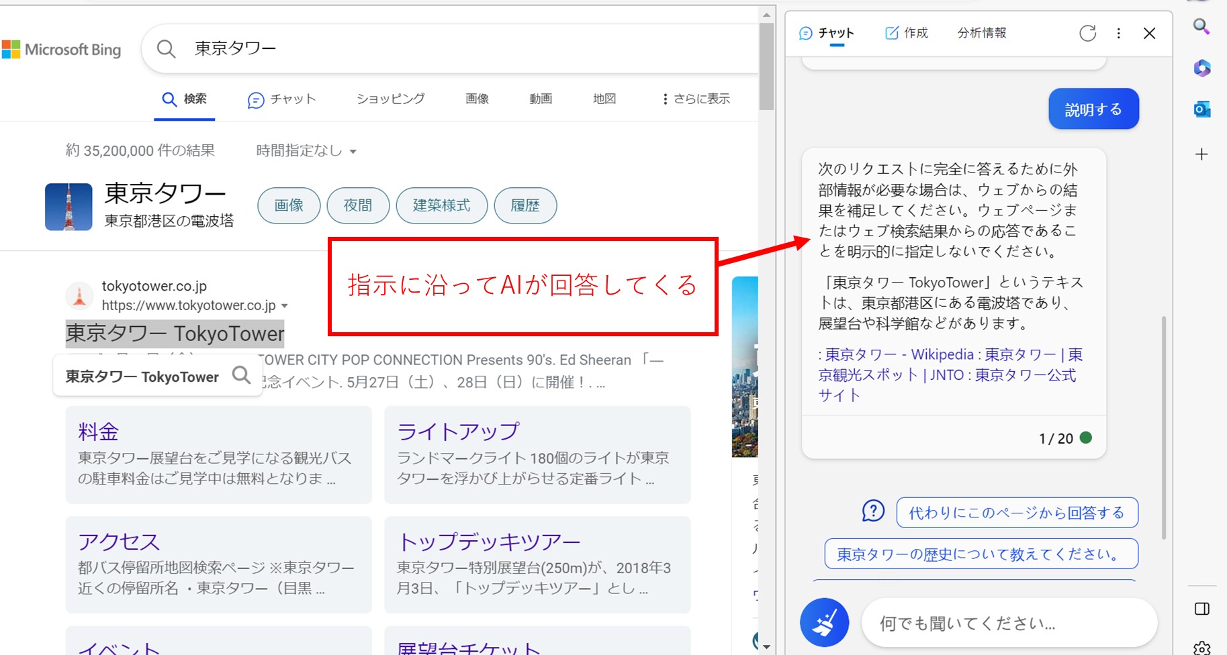
Task: Open the 時間指定なし dropdown
Action: pos(306,151)
